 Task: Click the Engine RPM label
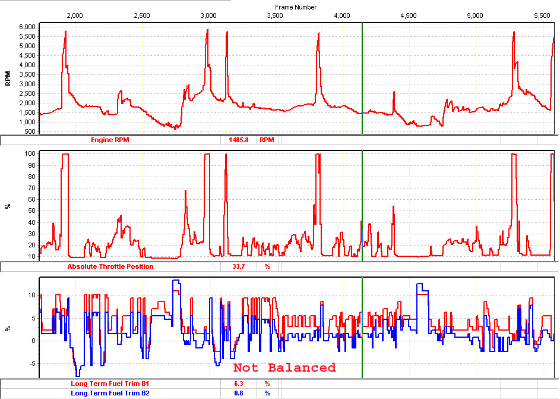tap(110, 140)
